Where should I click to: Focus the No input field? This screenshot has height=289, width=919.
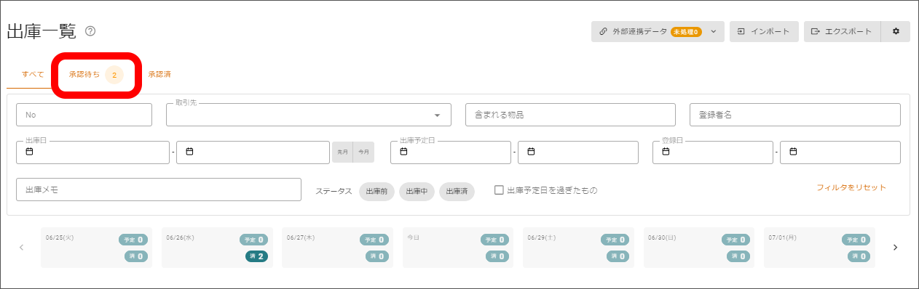click(84, 115)
